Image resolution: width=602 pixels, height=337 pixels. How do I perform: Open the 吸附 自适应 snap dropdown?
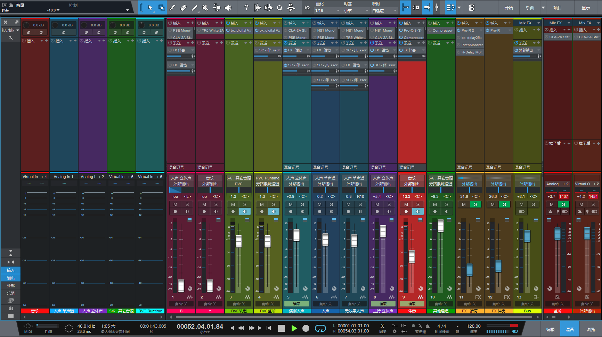(384, 11)
